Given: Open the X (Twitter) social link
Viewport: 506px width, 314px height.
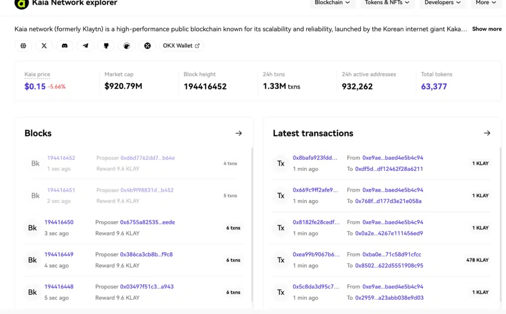Looking at the screenshot, I should coord(44,46).
